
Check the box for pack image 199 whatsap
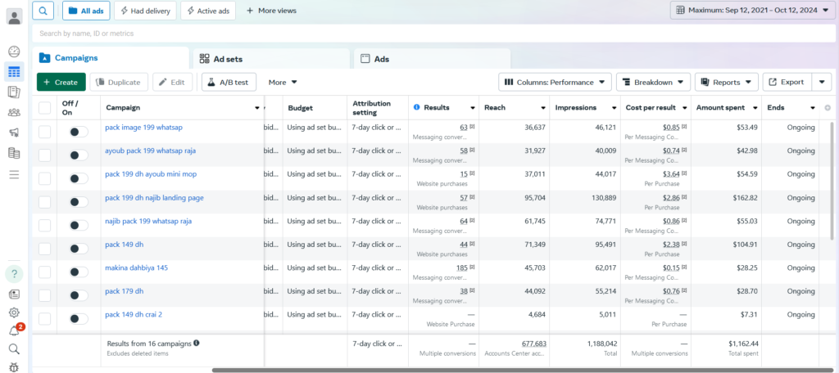tap(44, 132)
